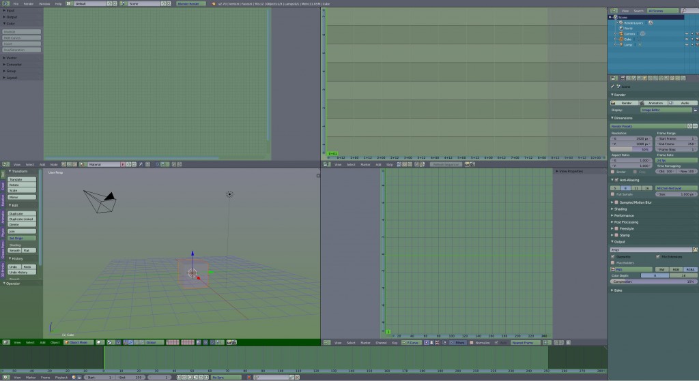Select 16 anti-aliasing samples
This screenshot has width=699, height=381.
[647, 188]
